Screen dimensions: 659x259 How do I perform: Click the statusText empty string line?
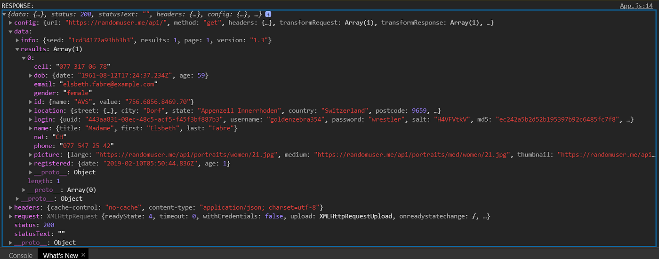point(40,234)
